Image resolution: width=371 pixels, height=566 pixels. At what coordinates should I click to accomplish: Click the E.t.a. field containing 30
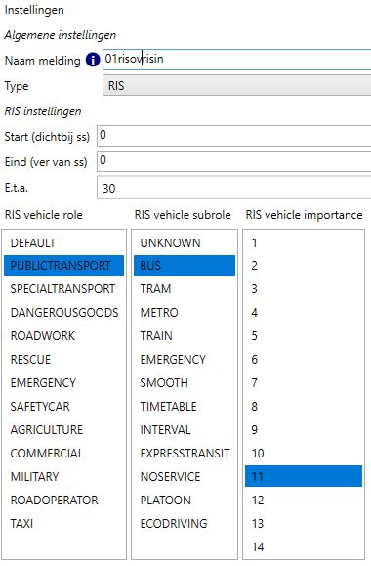[x=234, y=188]
